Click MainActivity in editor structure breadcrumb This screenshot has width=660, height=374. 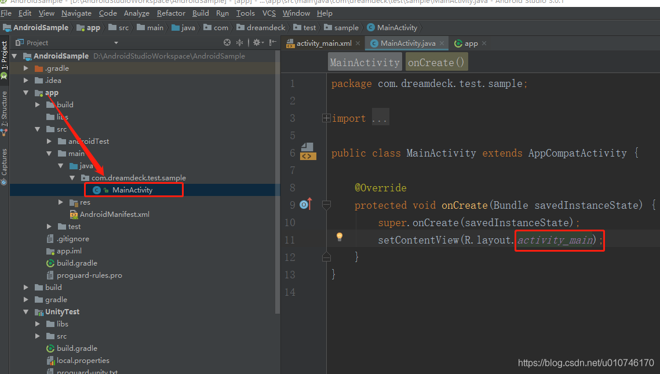[x=365, y=63]
